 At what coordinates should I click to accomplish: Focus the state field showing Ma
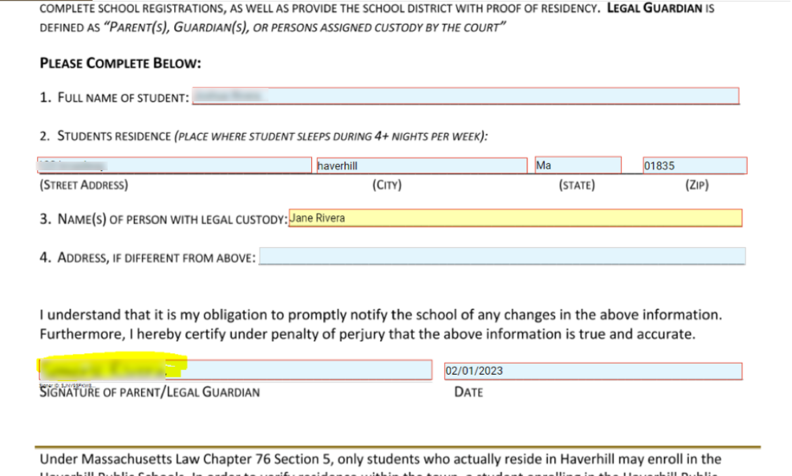(x=578, y=165)
